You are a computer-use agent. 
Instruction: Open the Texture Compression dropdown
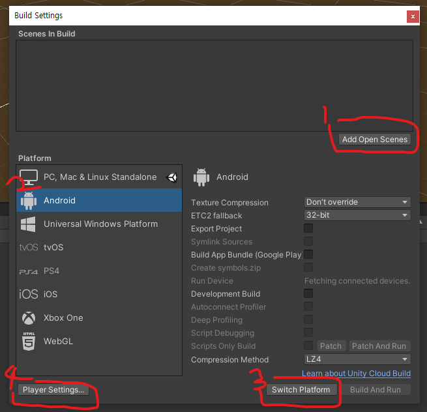coord(357,202)
